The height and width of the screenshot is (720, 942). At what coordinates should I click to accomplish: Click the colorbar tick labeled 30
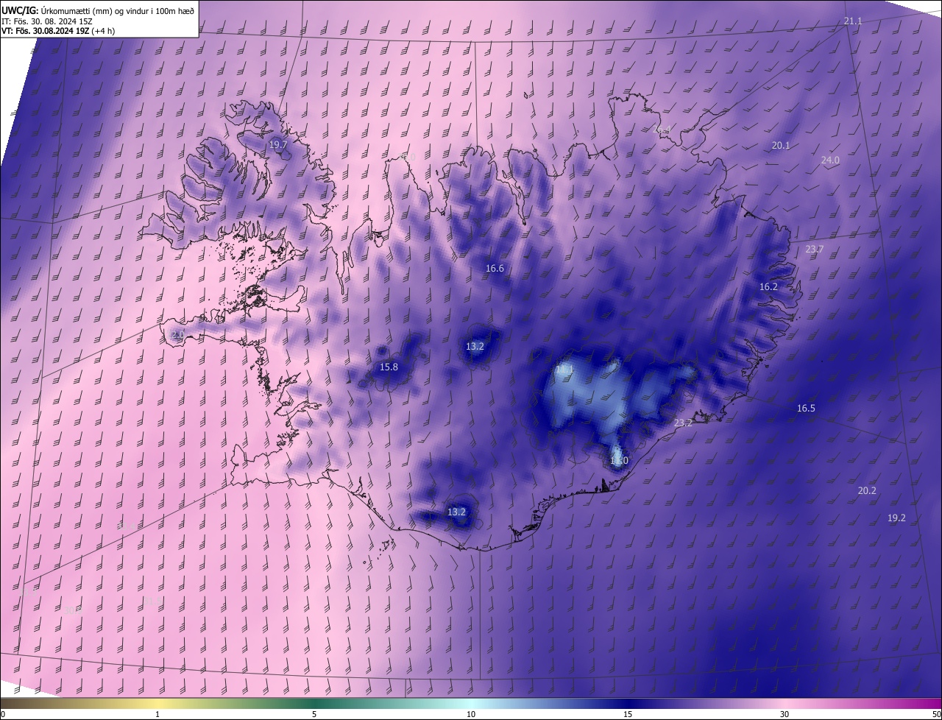point(785,715)
